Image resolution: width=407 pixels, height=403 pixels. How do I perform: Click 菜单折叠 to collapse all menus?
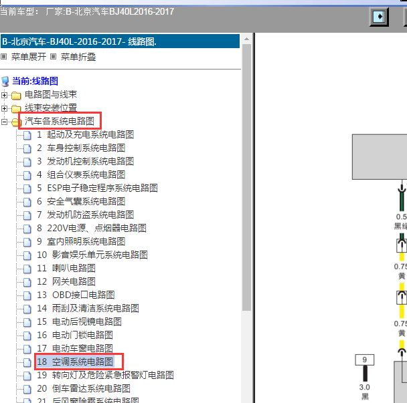78,57
